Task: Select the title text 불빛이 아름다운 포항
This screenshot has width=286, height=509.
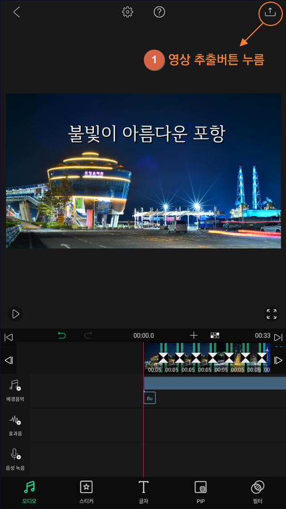Action: click(x=146, y=134)
